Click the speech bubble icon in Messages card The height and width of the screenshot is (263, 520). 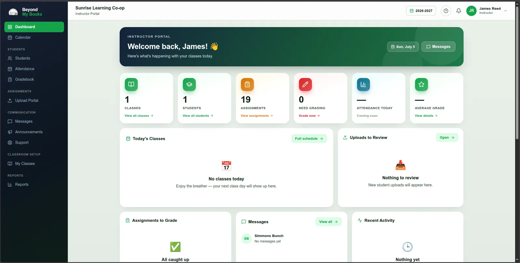click(244, 222)
